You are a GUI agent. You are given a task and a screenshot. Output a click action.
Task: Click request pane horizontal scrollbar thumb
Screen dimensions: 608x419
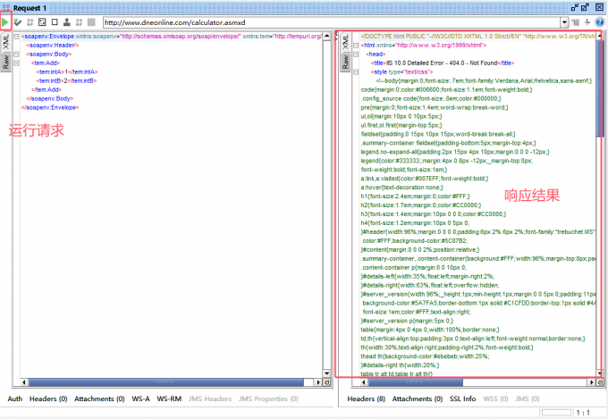coord(166,382)
